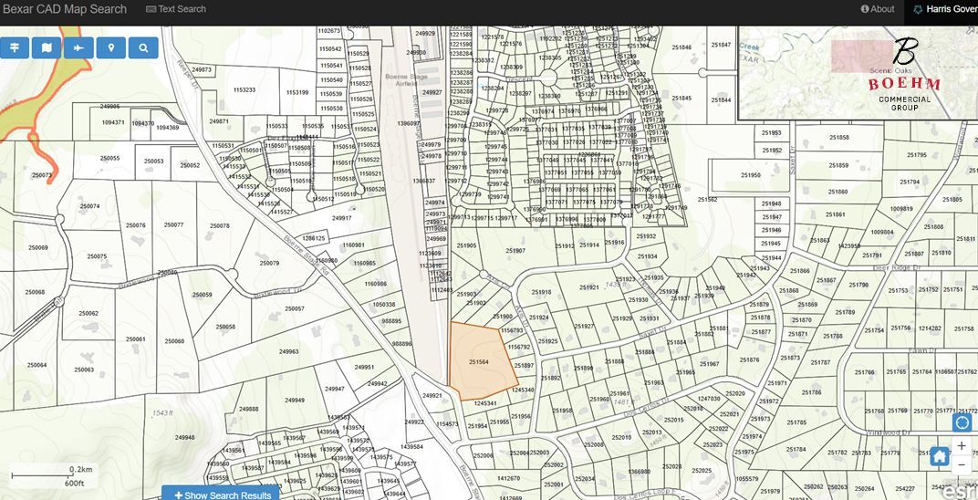Select the highlighted parcel 251564

pyautogui.click(x=479, y=361)
